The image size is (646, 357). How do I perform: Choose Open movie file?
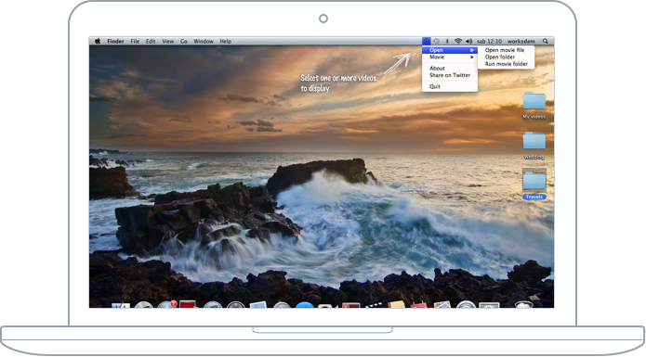[505, 50]
